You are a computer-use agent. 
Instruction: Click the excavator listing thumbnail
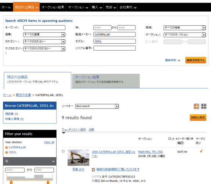(x=78, y=158)
